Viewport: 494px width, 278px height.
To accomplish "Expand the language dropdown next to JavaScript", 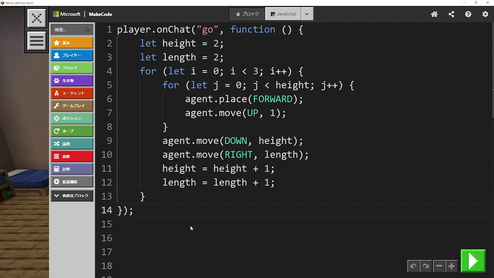I will tap(307, 14).
